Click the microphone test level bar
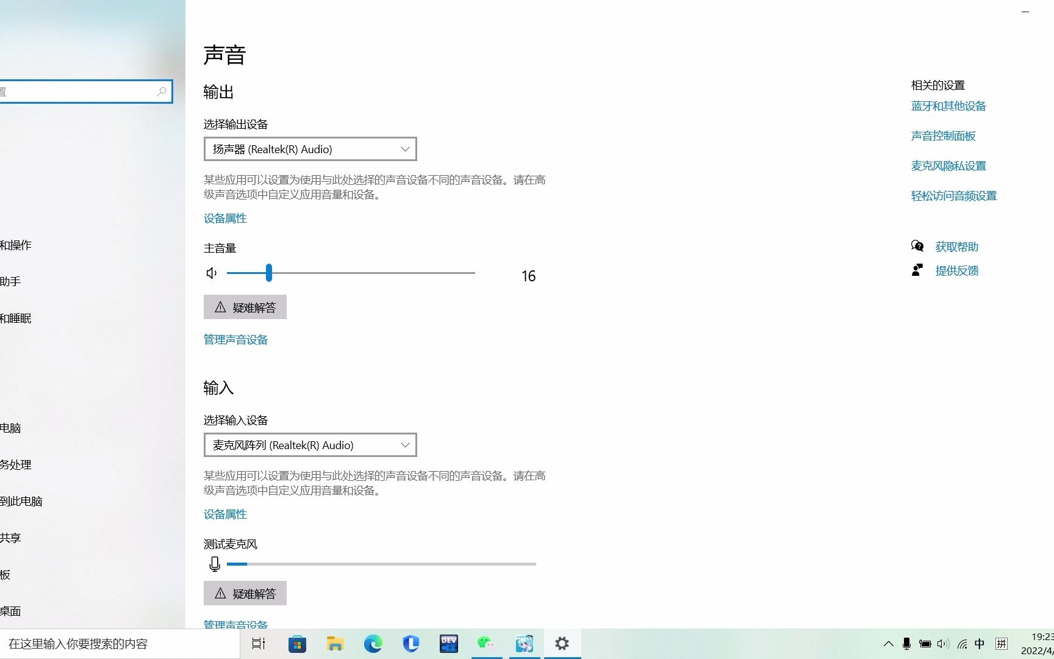1054x659 pixels. [381, 564]
